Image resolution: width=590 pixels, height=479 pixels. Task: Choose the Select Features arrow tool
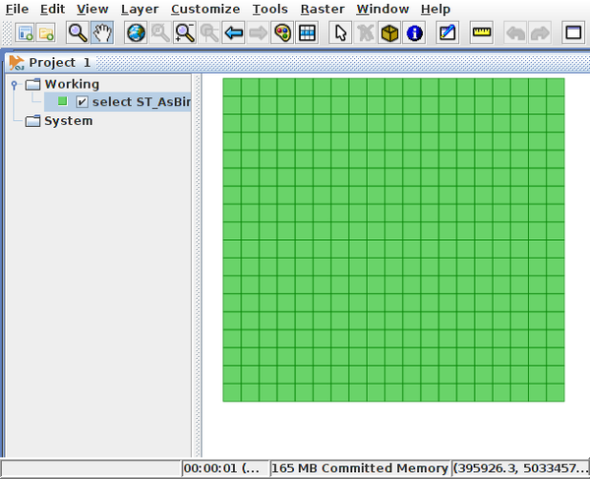point(340,32)
